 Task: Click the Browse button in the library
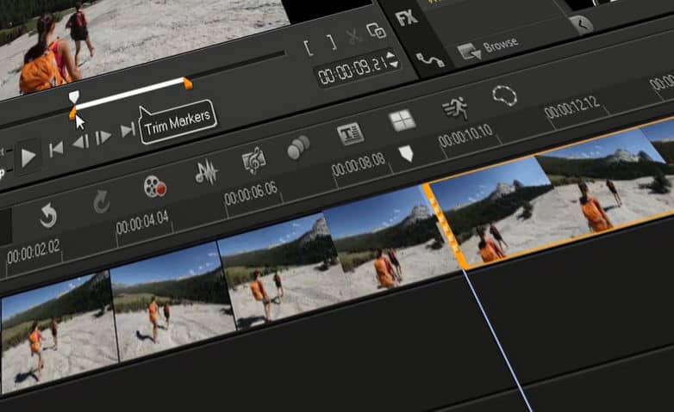tap(488, 48)
